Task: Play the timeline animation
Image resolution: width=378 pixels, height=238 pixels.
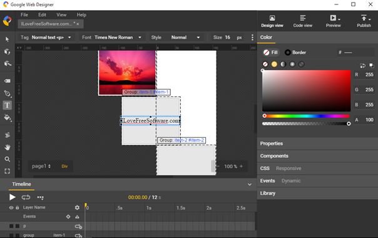Action: pos(12,197)
